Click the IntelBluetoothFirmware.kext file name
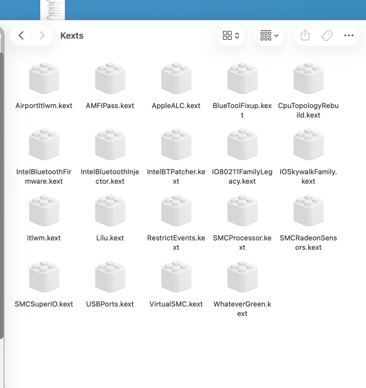 [x=44, y=176]
